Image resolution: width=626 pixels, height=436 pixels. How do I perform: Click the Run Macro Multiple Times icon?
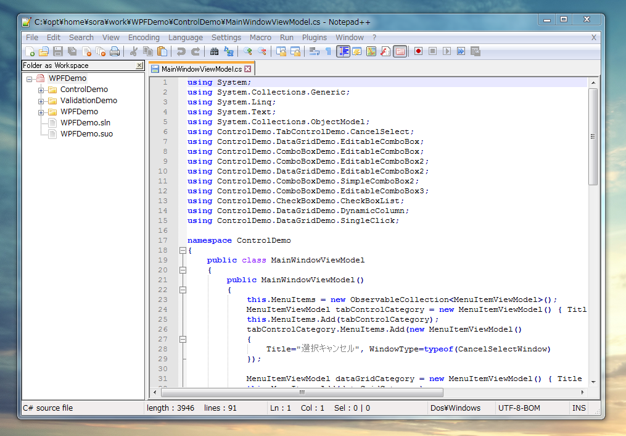pyautogui.click(x=461, y=51)
